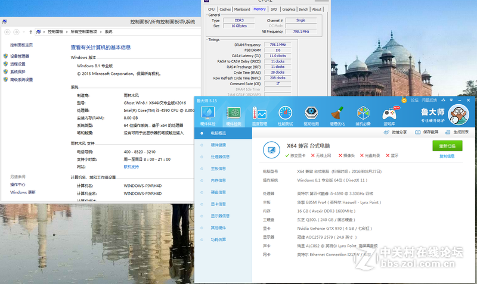Click the 系统 breadcrumb in the System address bar
477x284 pixels.
(x=109, y=32)
